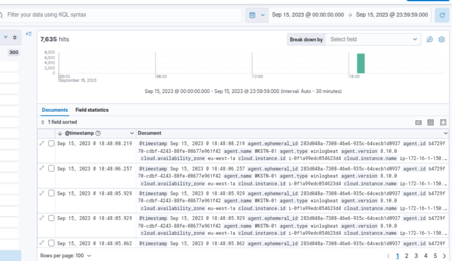Image resolution: width=452 pixels, height=261 pixels.
Task: Go to results page 5
Action: tap(435, 256)
